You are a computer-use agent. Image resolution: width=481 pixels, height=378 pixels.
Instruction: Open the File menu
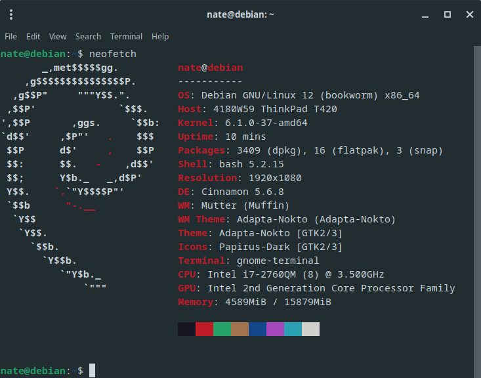click(10, 37)
